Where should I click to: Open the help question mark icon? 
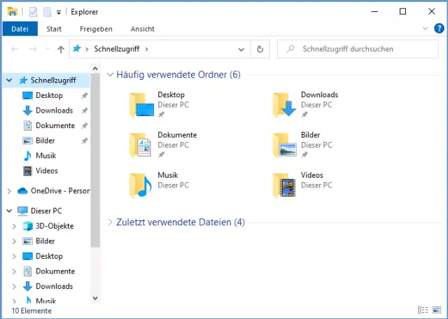point(439,29)
